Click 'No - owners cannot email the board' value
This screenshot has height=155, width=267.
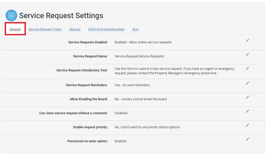coord(141,99)
